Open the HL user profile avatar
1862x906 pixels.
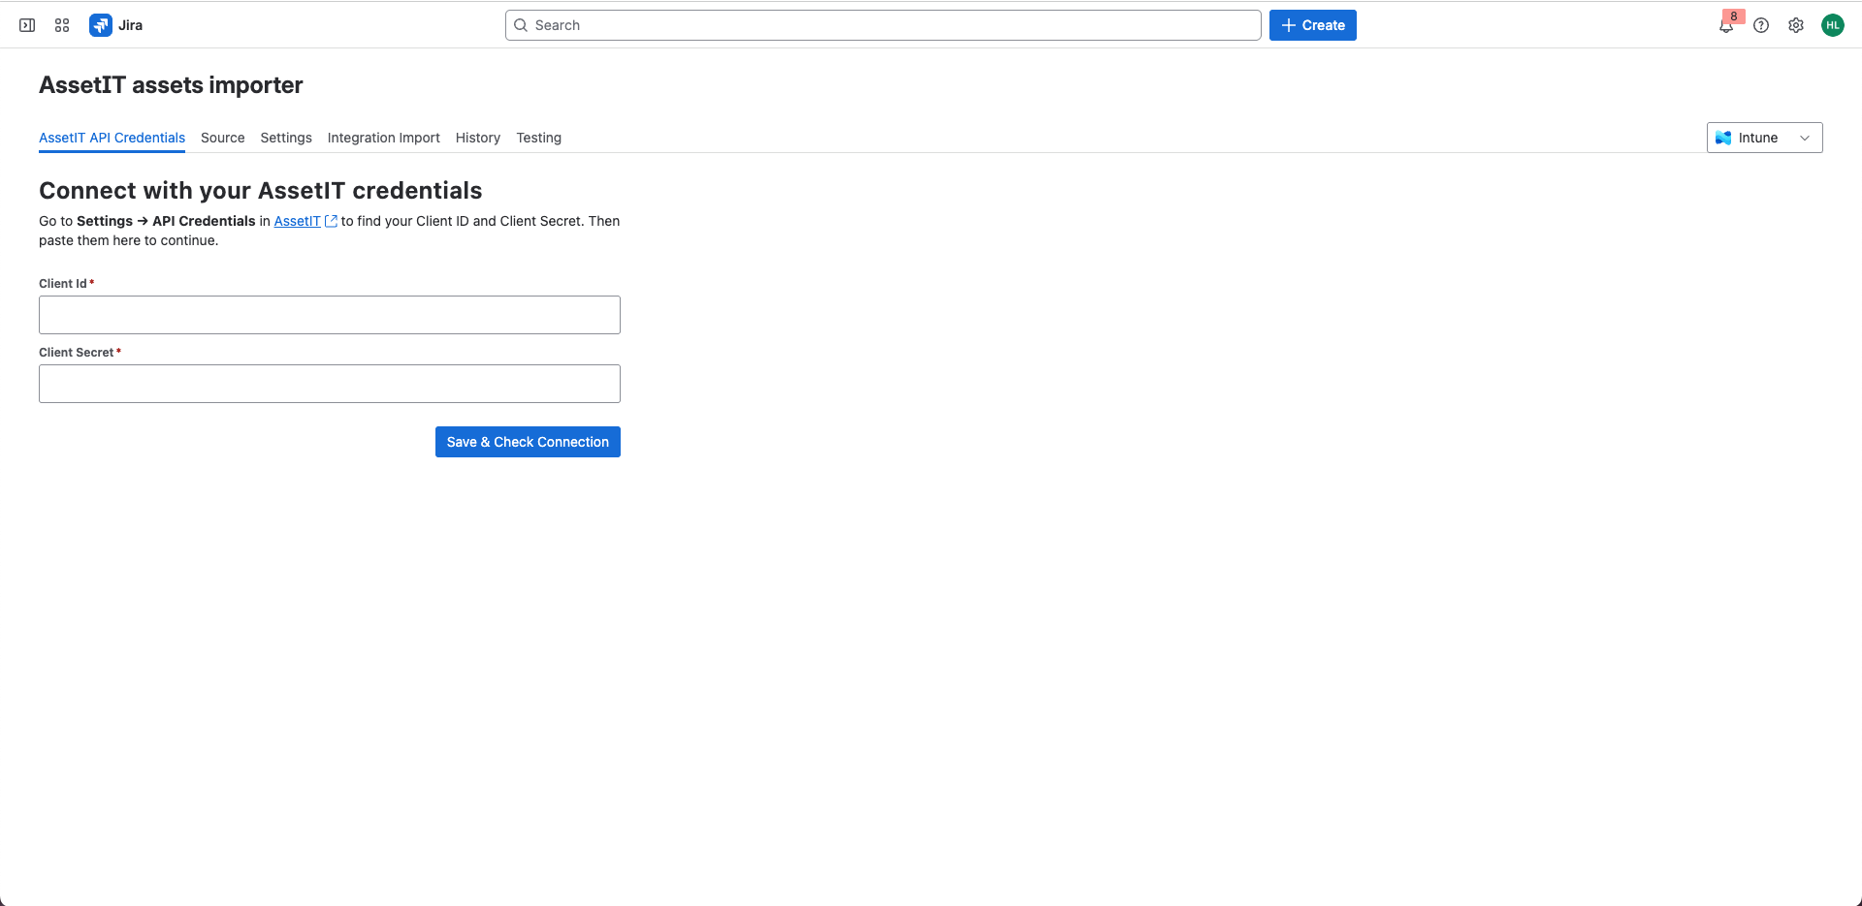(1832, 25)
